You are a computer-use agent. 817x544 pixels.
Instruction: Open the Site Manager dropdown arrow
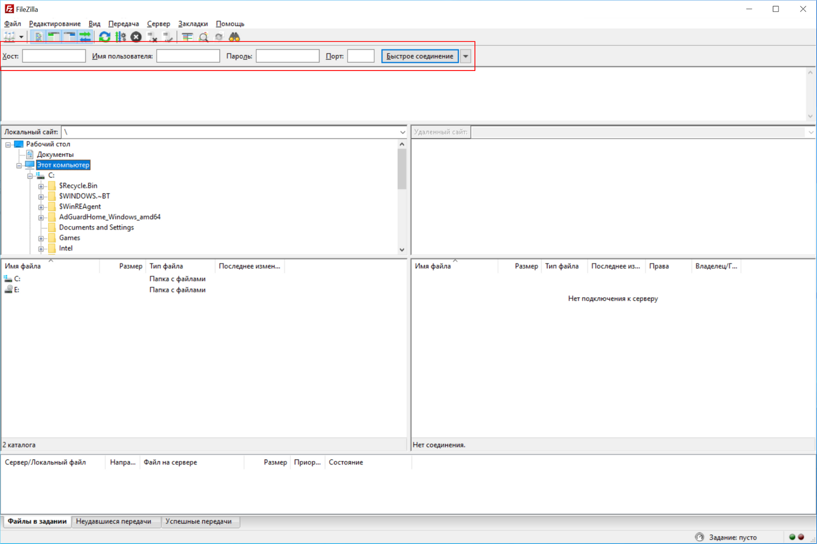coord(21,37)
